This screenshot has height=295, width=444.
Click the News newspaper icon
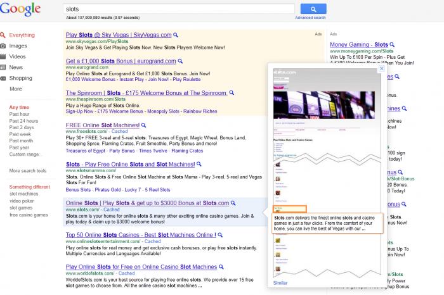3,67
